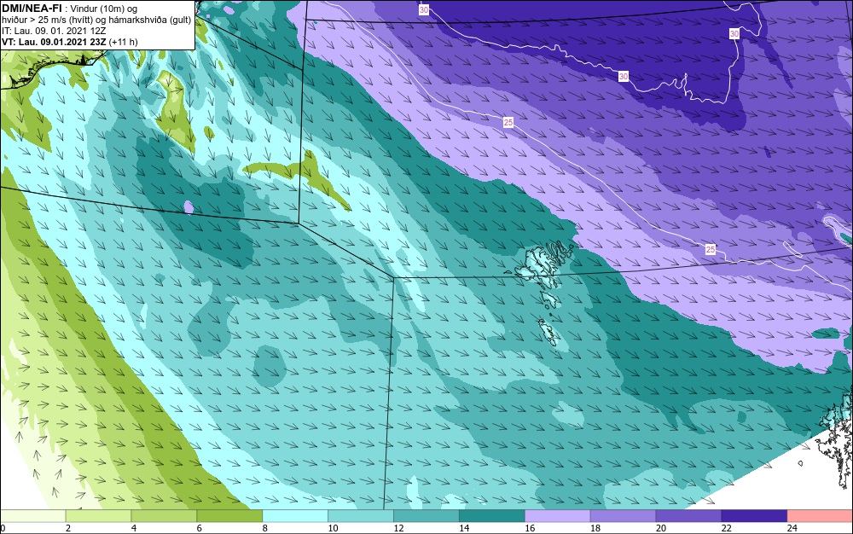This screenshot has width=853, height=534.
Task: Click the '30' contour label at the top map edge
Action: coord(424,9)
